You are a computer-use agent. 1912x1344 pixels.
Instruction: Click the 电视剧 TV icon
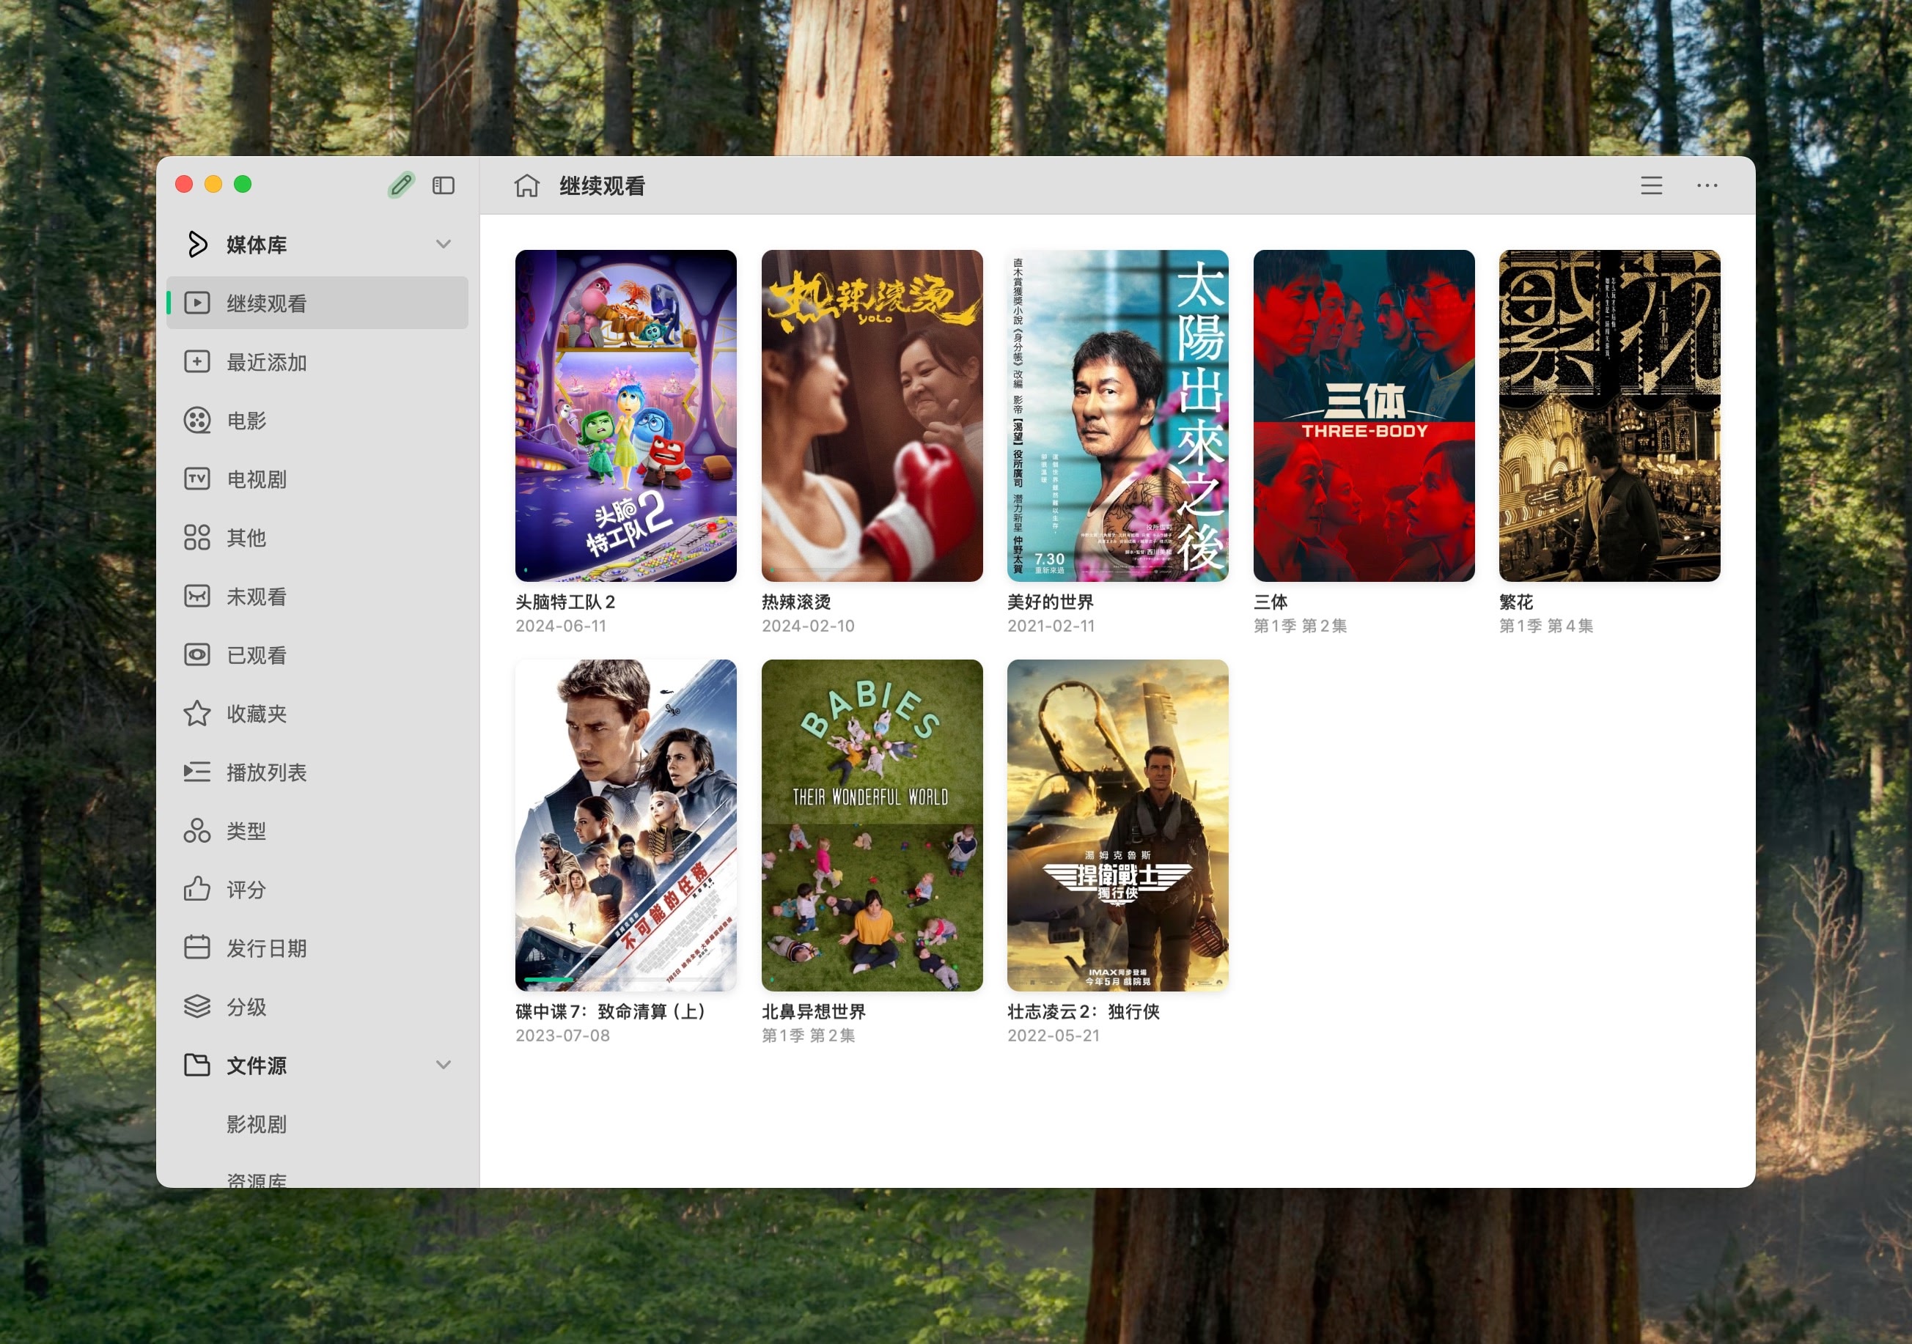pos(197,479)
